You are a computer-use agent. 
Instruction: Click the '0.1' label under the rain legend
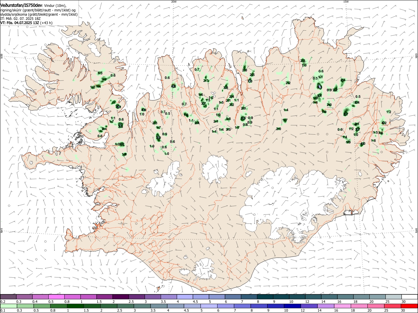coord(3,311)
